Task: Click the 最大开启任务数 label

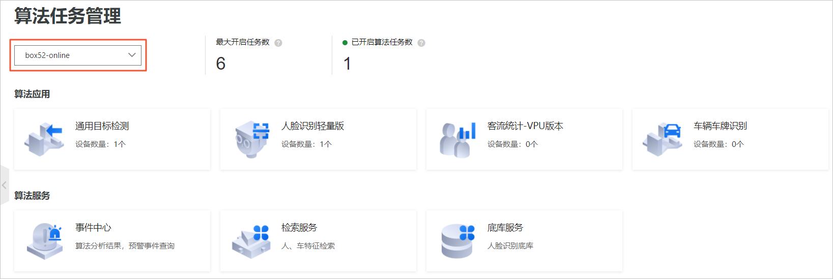Action: pos(243,42)
